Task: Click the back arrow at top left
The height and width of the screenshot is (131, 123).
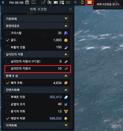Action: (x=3, y=2)
